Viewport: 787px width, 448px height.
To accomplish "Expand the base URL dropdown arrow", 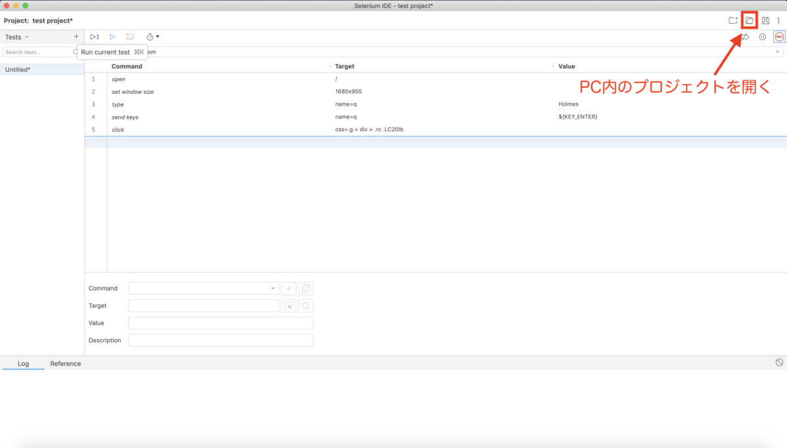I will tap(778, 52).
